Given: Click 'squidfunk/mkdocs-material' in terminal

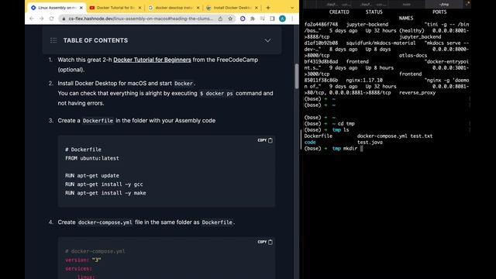Looking at the screenshot, I should coord(381,43).
